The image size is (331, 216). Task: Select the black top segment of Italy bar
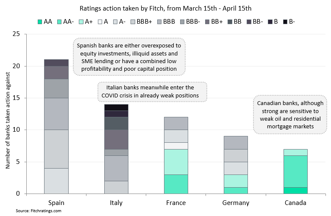[x=116, y=107]
